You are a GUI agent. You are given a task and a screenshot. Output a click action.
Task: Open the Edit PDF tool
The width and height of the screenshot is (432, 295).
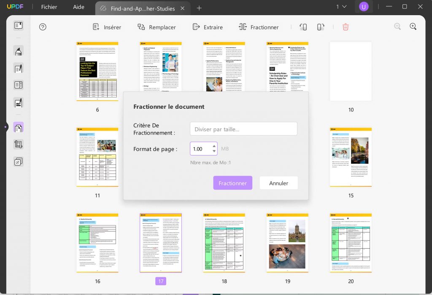pos(18,69)
